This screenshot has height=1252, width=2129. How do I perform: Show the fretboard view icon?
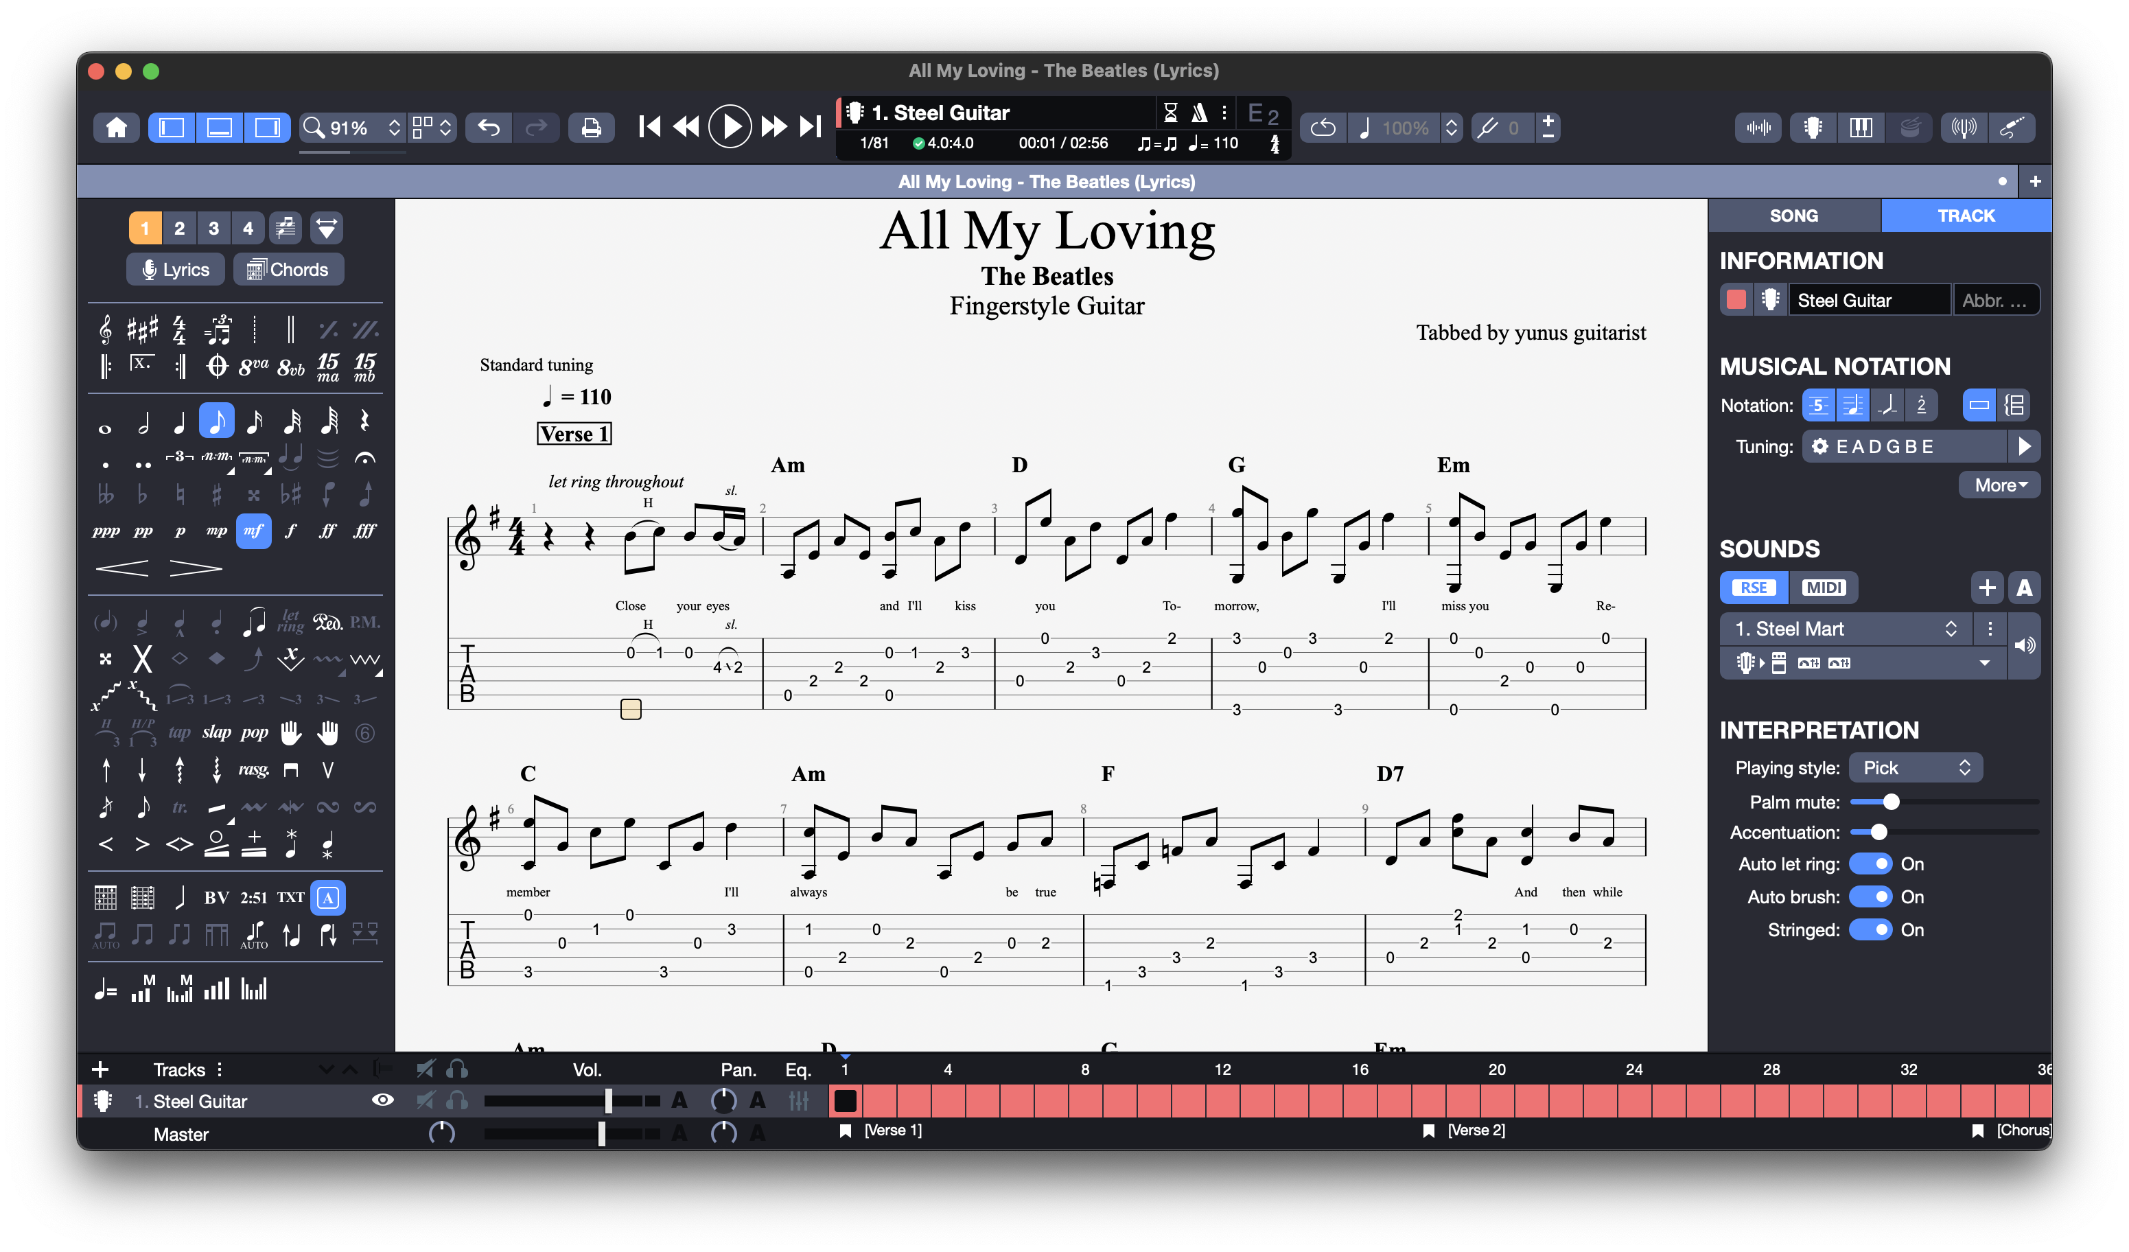[1813, 128]
